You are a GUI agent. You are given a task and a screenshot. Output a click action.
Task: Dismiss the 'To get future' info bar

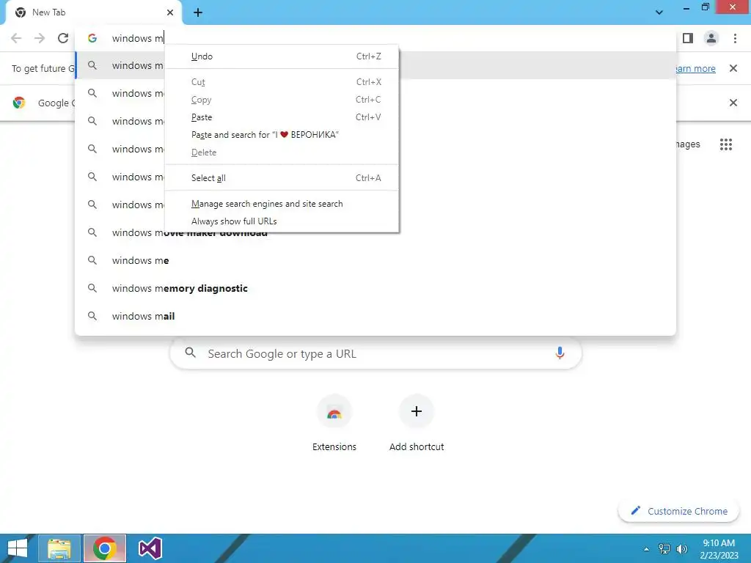(x=733, y=68)
